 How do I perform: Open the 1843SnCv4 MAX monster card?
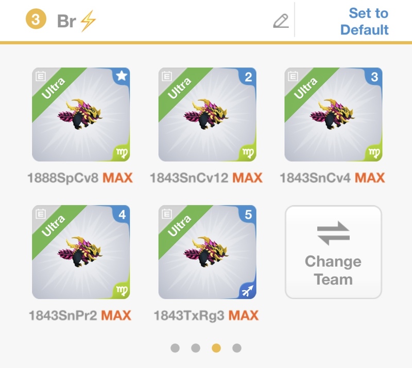[x=333, y=115]
